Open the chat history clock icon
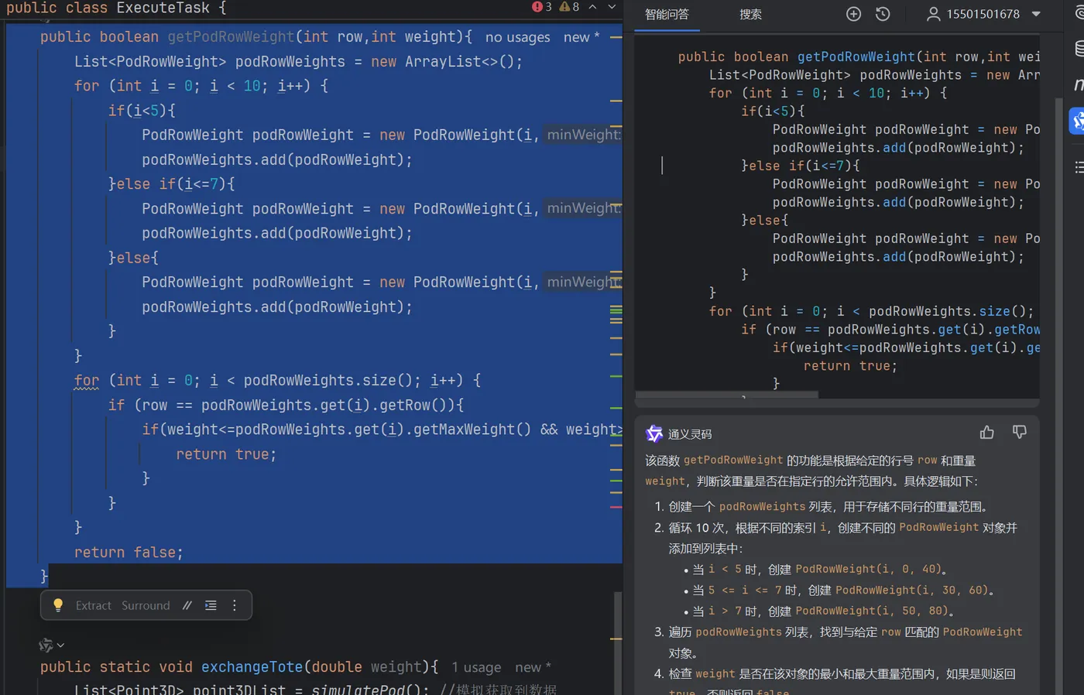The width and height of the screenshot is (1084, 695). click(x=883, y=14)
